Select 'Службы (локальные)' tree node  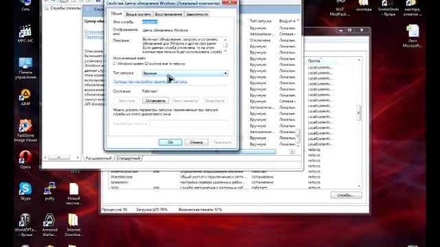[63, 8]
